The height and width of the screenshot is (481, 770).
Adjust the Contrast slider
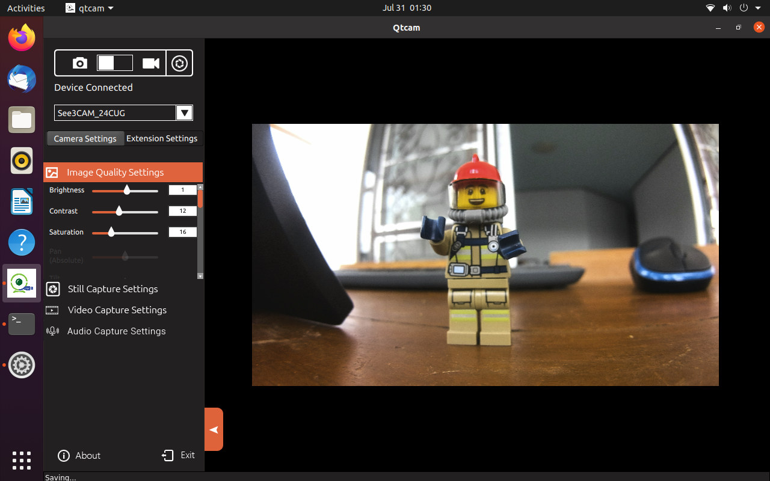tap(125, 211)
